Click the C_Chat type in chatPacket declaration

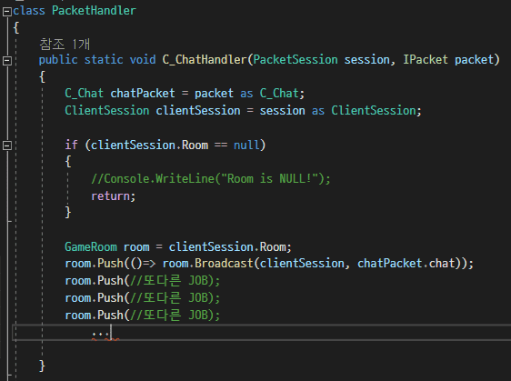click(84, 94)
